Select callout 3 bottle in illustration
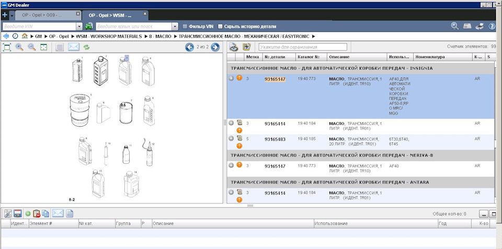This screenshot has height=249, width=502. click(125, 71)
